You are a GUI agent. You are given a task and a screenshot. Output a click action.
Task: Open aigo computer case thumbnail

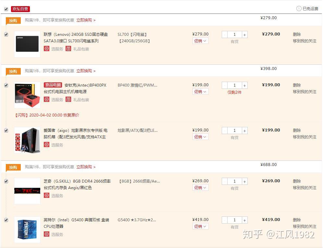[27, 140]
